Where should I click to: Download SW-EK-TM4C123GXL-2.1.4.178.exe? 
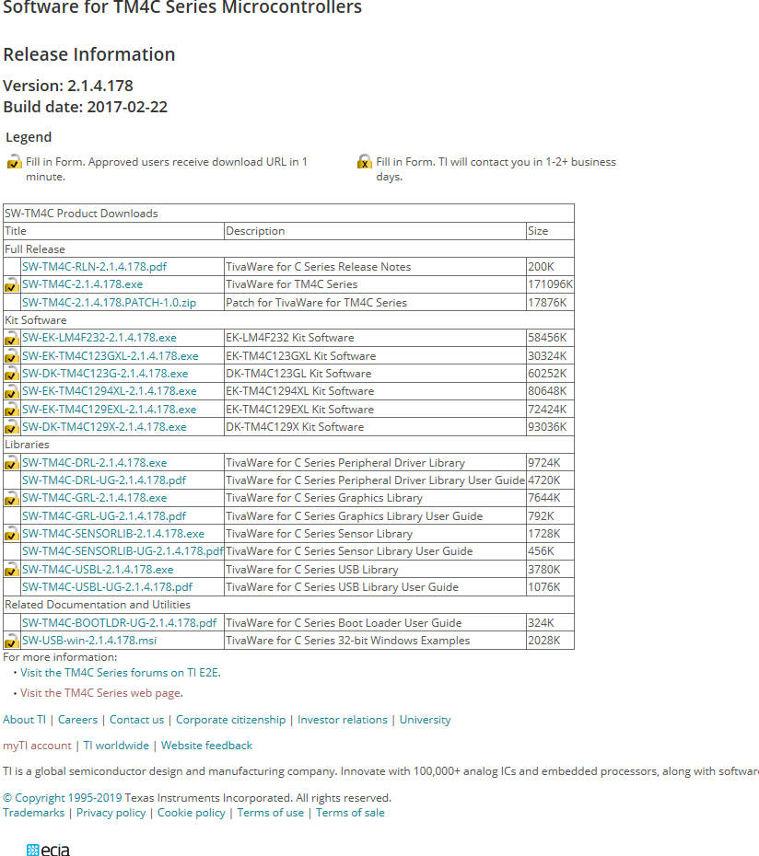(110, 356)
